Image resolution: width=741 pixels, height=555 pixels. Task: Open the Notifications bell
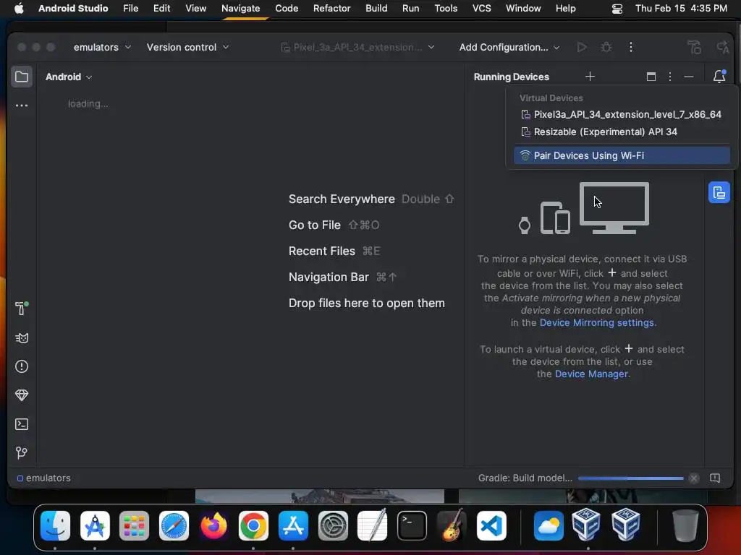(719, 77)
